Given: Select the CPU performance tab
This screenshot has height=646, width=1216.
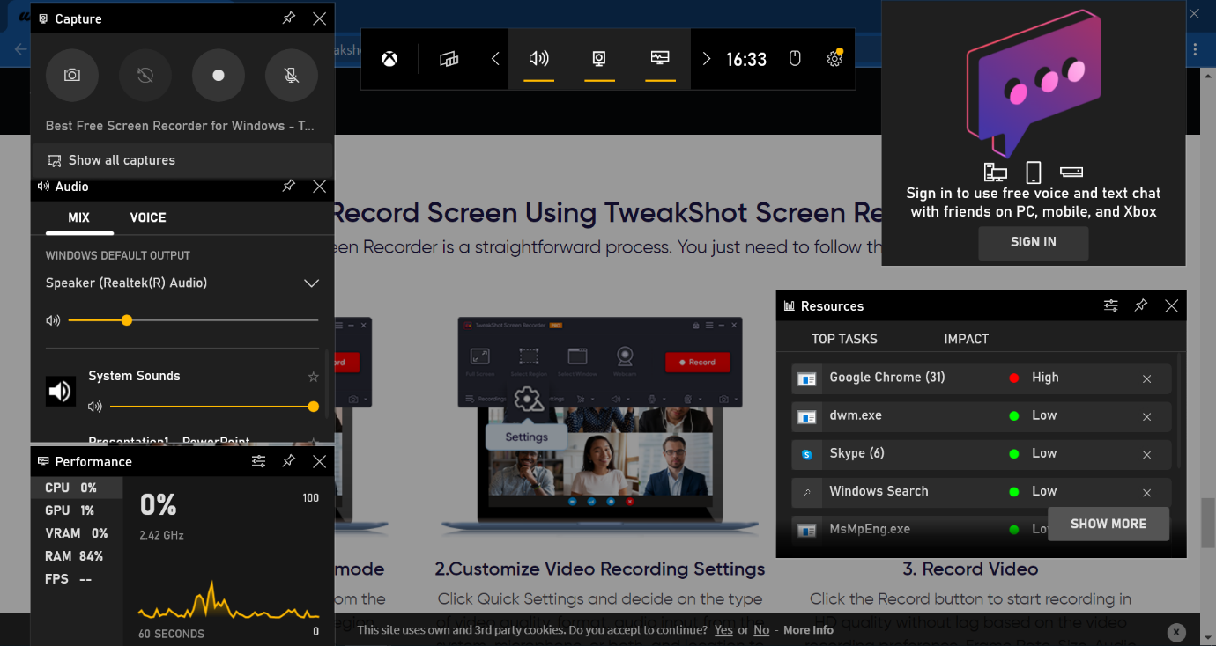Looking at the screenshot, I should pos(77,488).
